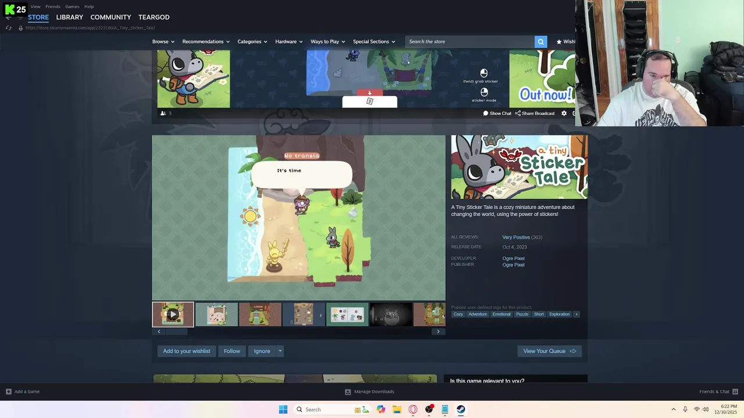Open the Wi-Fi network tray icon
This screenshot has height=418, width=744.
697,409
